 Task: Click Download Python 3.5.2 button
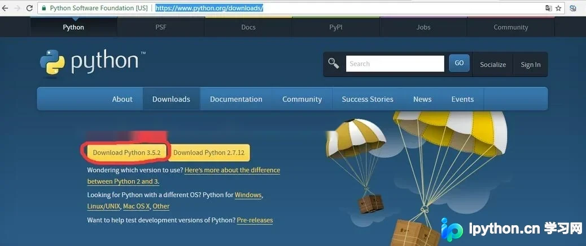[x=126, y=153]
